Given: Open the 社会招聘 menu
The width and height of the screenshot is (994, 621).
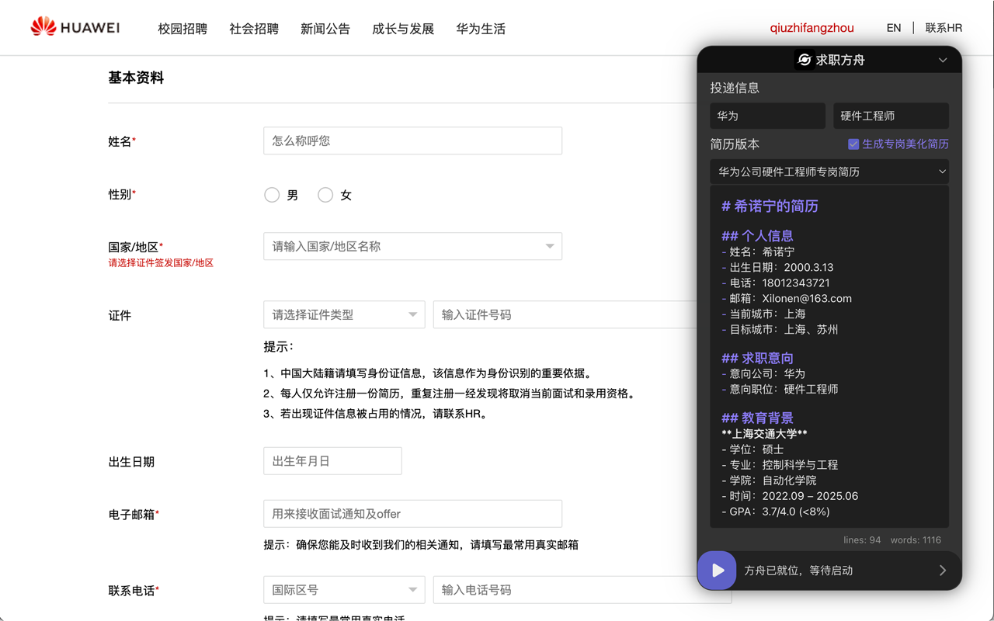Looking at the screenshot, I should [x=254, y=29].
